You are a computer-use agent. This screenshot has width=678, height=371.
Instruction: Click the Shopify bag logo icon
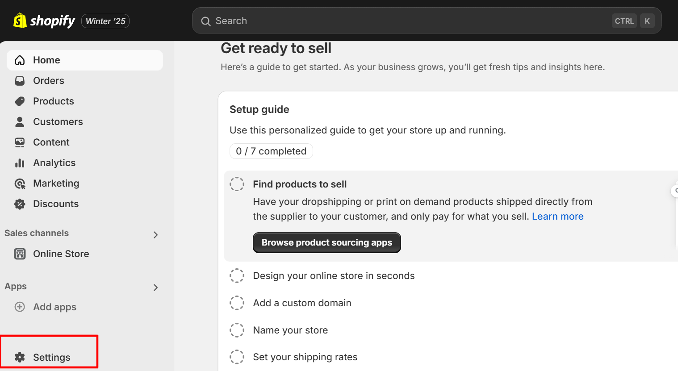pos(20,21)
